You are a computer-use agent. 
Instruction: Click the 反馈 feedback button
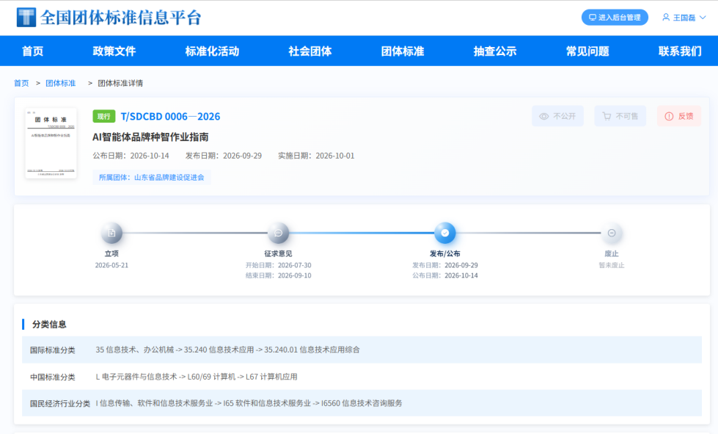tap(679, 116)
